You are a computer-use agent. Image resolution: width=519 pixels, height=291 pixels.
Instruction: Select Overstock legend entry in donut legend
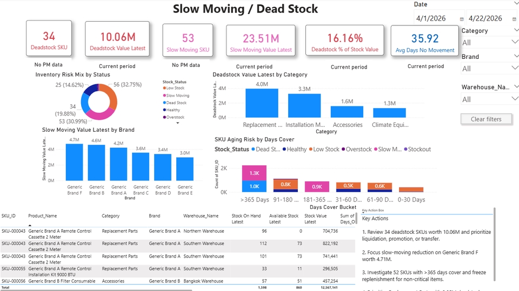pyautogui.click(x=174, y=117)
